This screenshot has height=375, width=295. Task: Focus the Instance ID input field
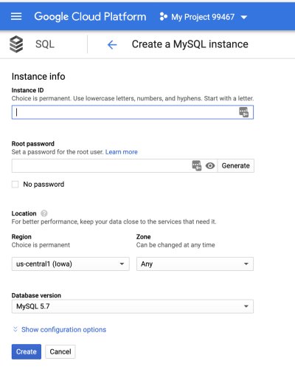click(133, 112)
